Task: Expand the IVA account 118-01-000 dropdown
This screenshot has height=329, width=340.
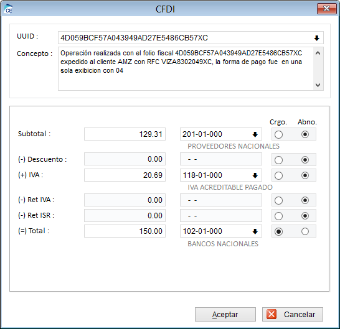Action: (255, 175)
